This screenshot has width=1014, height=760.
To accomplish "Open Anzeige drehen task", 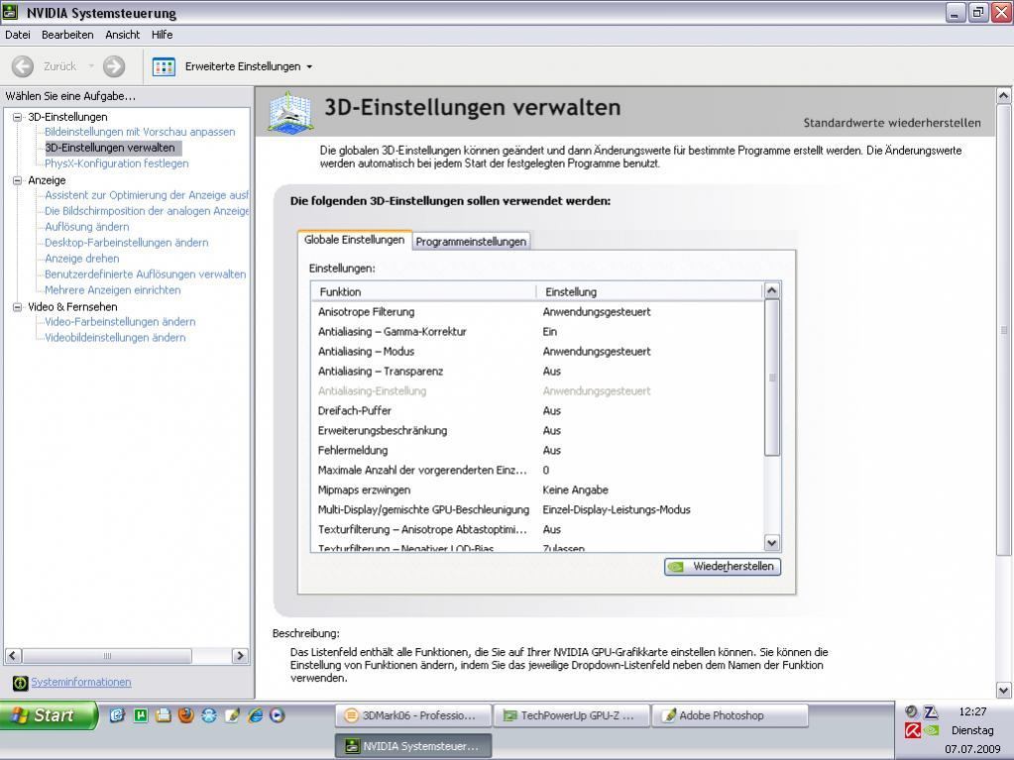I will click(x=81, y=259).
